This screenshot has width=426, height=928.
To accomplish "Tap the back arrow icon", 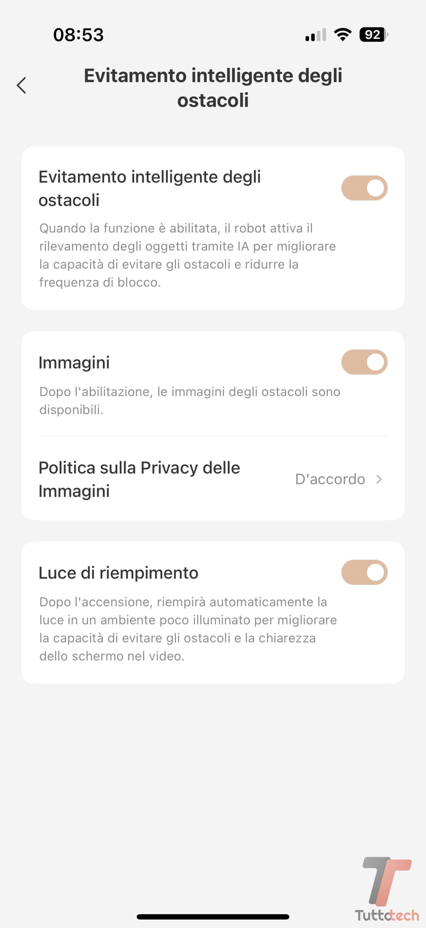I will (x=22, y=86).
